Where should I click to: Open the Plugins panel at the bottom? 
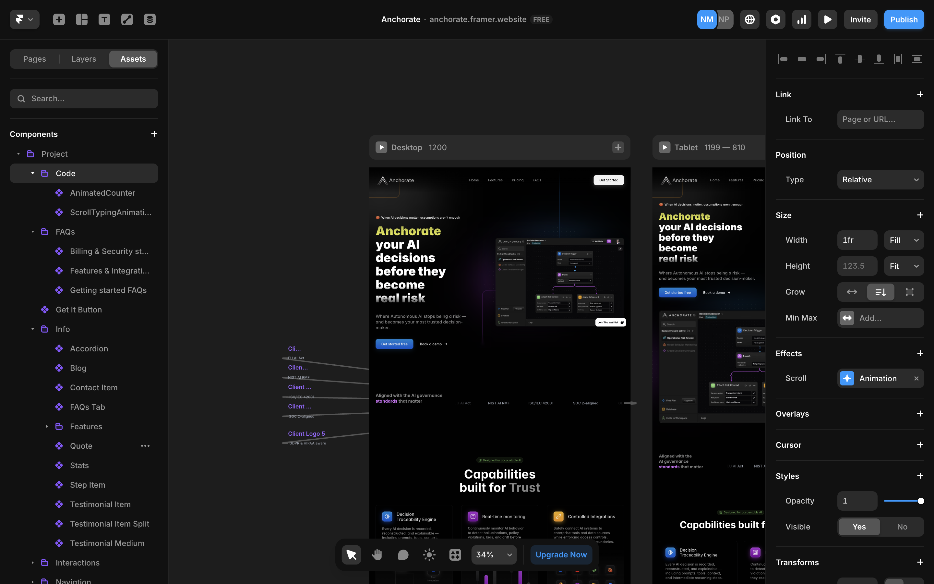(x=455, y=554)
